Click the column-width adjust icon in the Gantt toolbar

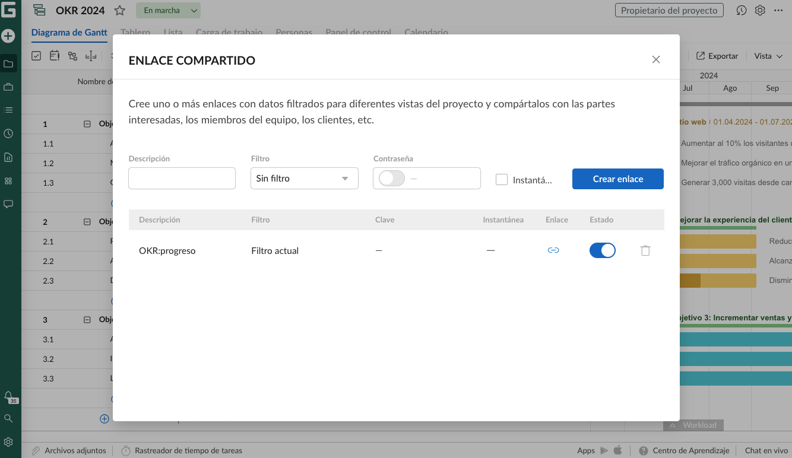(91, 56)
